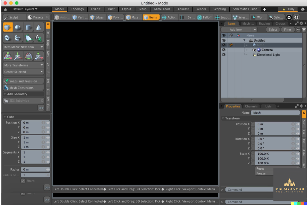Image resolution: width=307 pixels, height=205 pixels.
Task: Activate the Rotate tool
Action: (28, 56)
